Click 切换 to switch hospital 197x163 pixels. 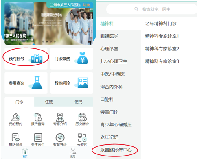click(86, 5)
